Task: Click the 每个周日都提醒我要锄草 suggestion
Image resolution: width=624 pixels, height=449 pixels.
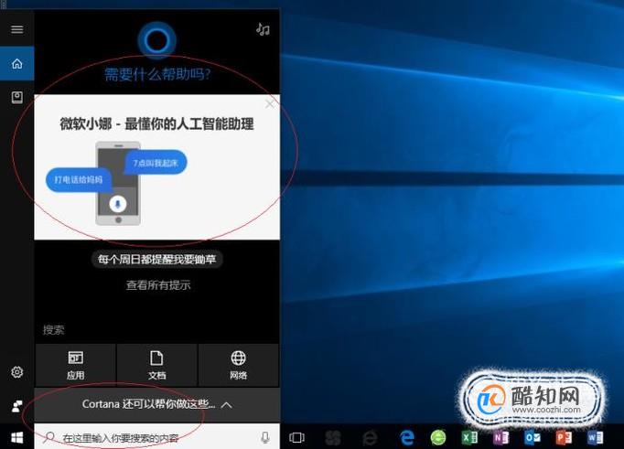Action: pos(157,260)
